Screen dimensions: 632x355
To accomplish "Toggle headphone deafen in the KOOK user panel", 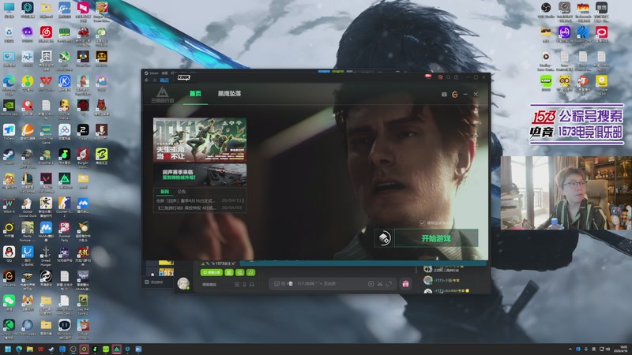I will (x=252, y=284).
